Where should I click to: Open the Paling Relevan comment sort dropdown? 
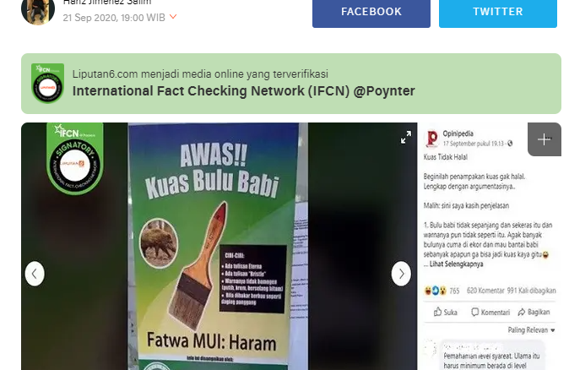[531, 330]
